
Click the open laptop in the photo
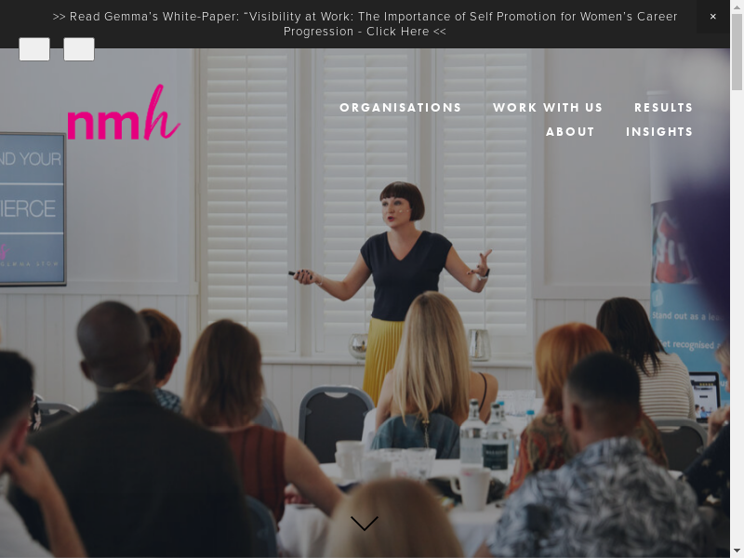point(704,396)
